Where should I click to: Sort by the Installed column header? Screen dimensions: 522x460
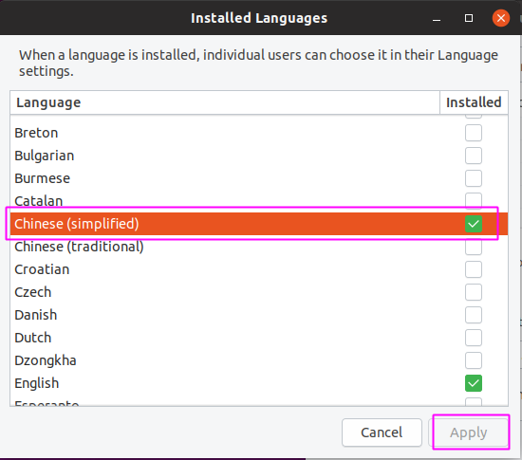474,102
